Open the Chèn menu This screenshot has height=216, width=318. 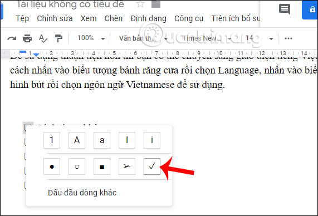pyautogui.click(x=114, y=19)
